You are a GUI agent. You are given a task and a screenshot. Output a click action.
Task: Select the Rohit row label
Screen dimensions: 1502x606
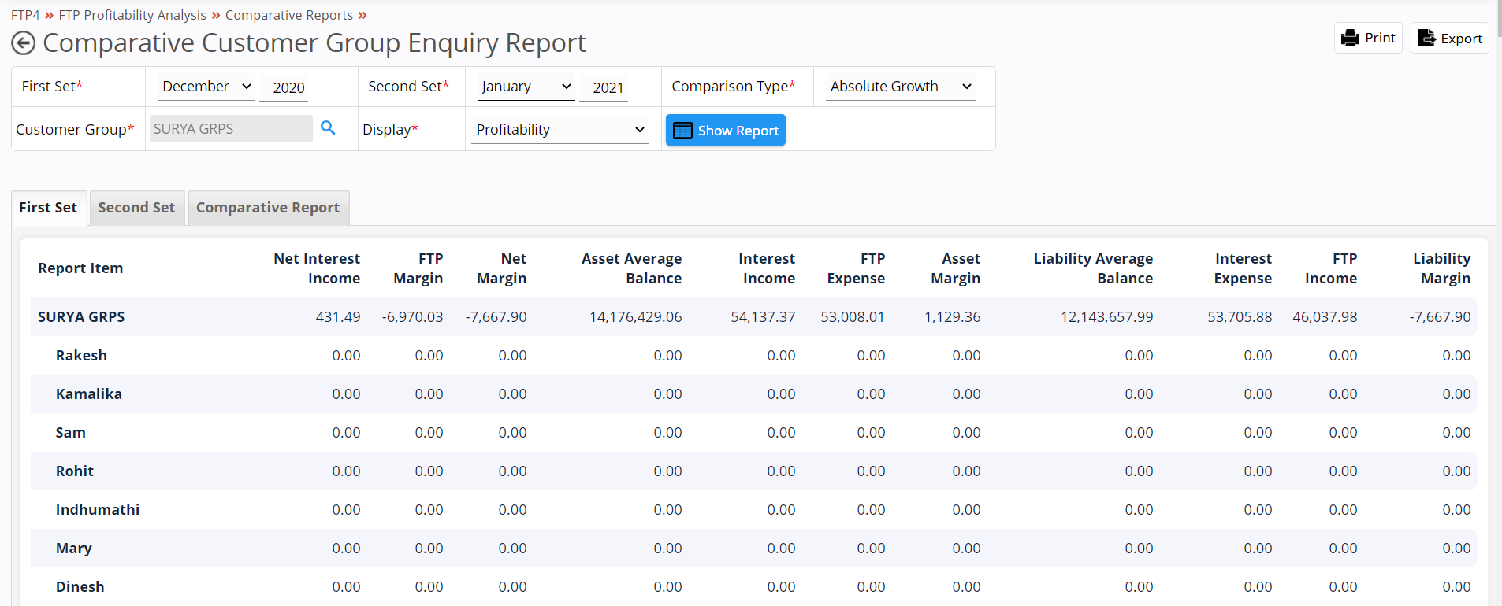[75, 471]
